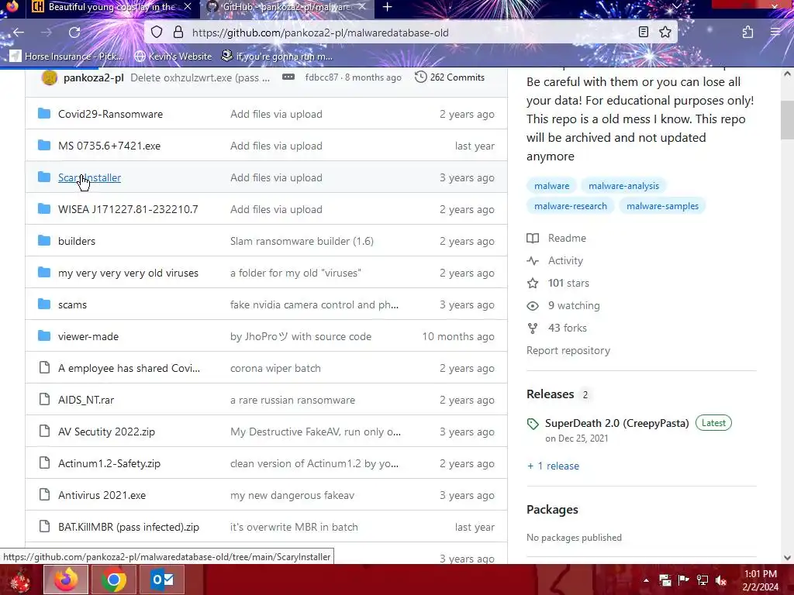Open 'A employee has shared Covi...' file

[x=129, y=368]
